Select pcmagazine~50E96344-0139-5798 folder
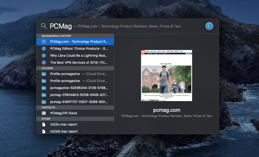This screenshot has height=157, width=259. coord(75,88)
